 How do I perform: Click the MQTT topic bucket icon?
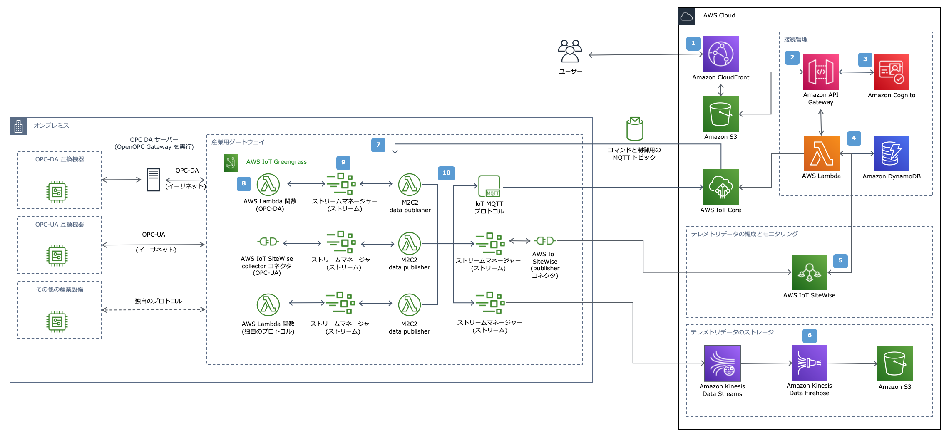(635, 129)
